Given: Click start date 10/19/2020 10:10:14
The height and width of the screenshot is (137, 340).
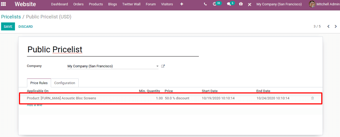Looking at the screenshot, I should pos(218,98).
